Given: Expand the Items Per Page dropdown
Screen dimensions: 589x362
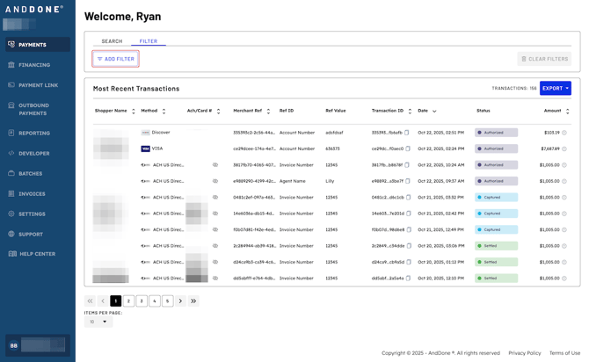Looking at the screenshot, I should 98,322.
